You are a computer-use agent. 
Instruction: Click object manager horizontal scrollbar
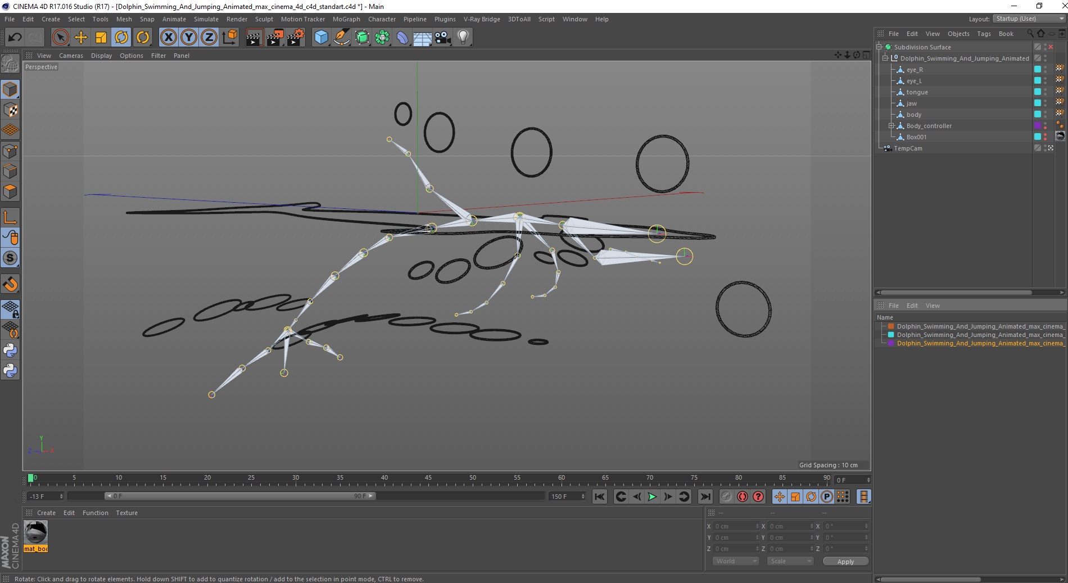tap(956, 292)
